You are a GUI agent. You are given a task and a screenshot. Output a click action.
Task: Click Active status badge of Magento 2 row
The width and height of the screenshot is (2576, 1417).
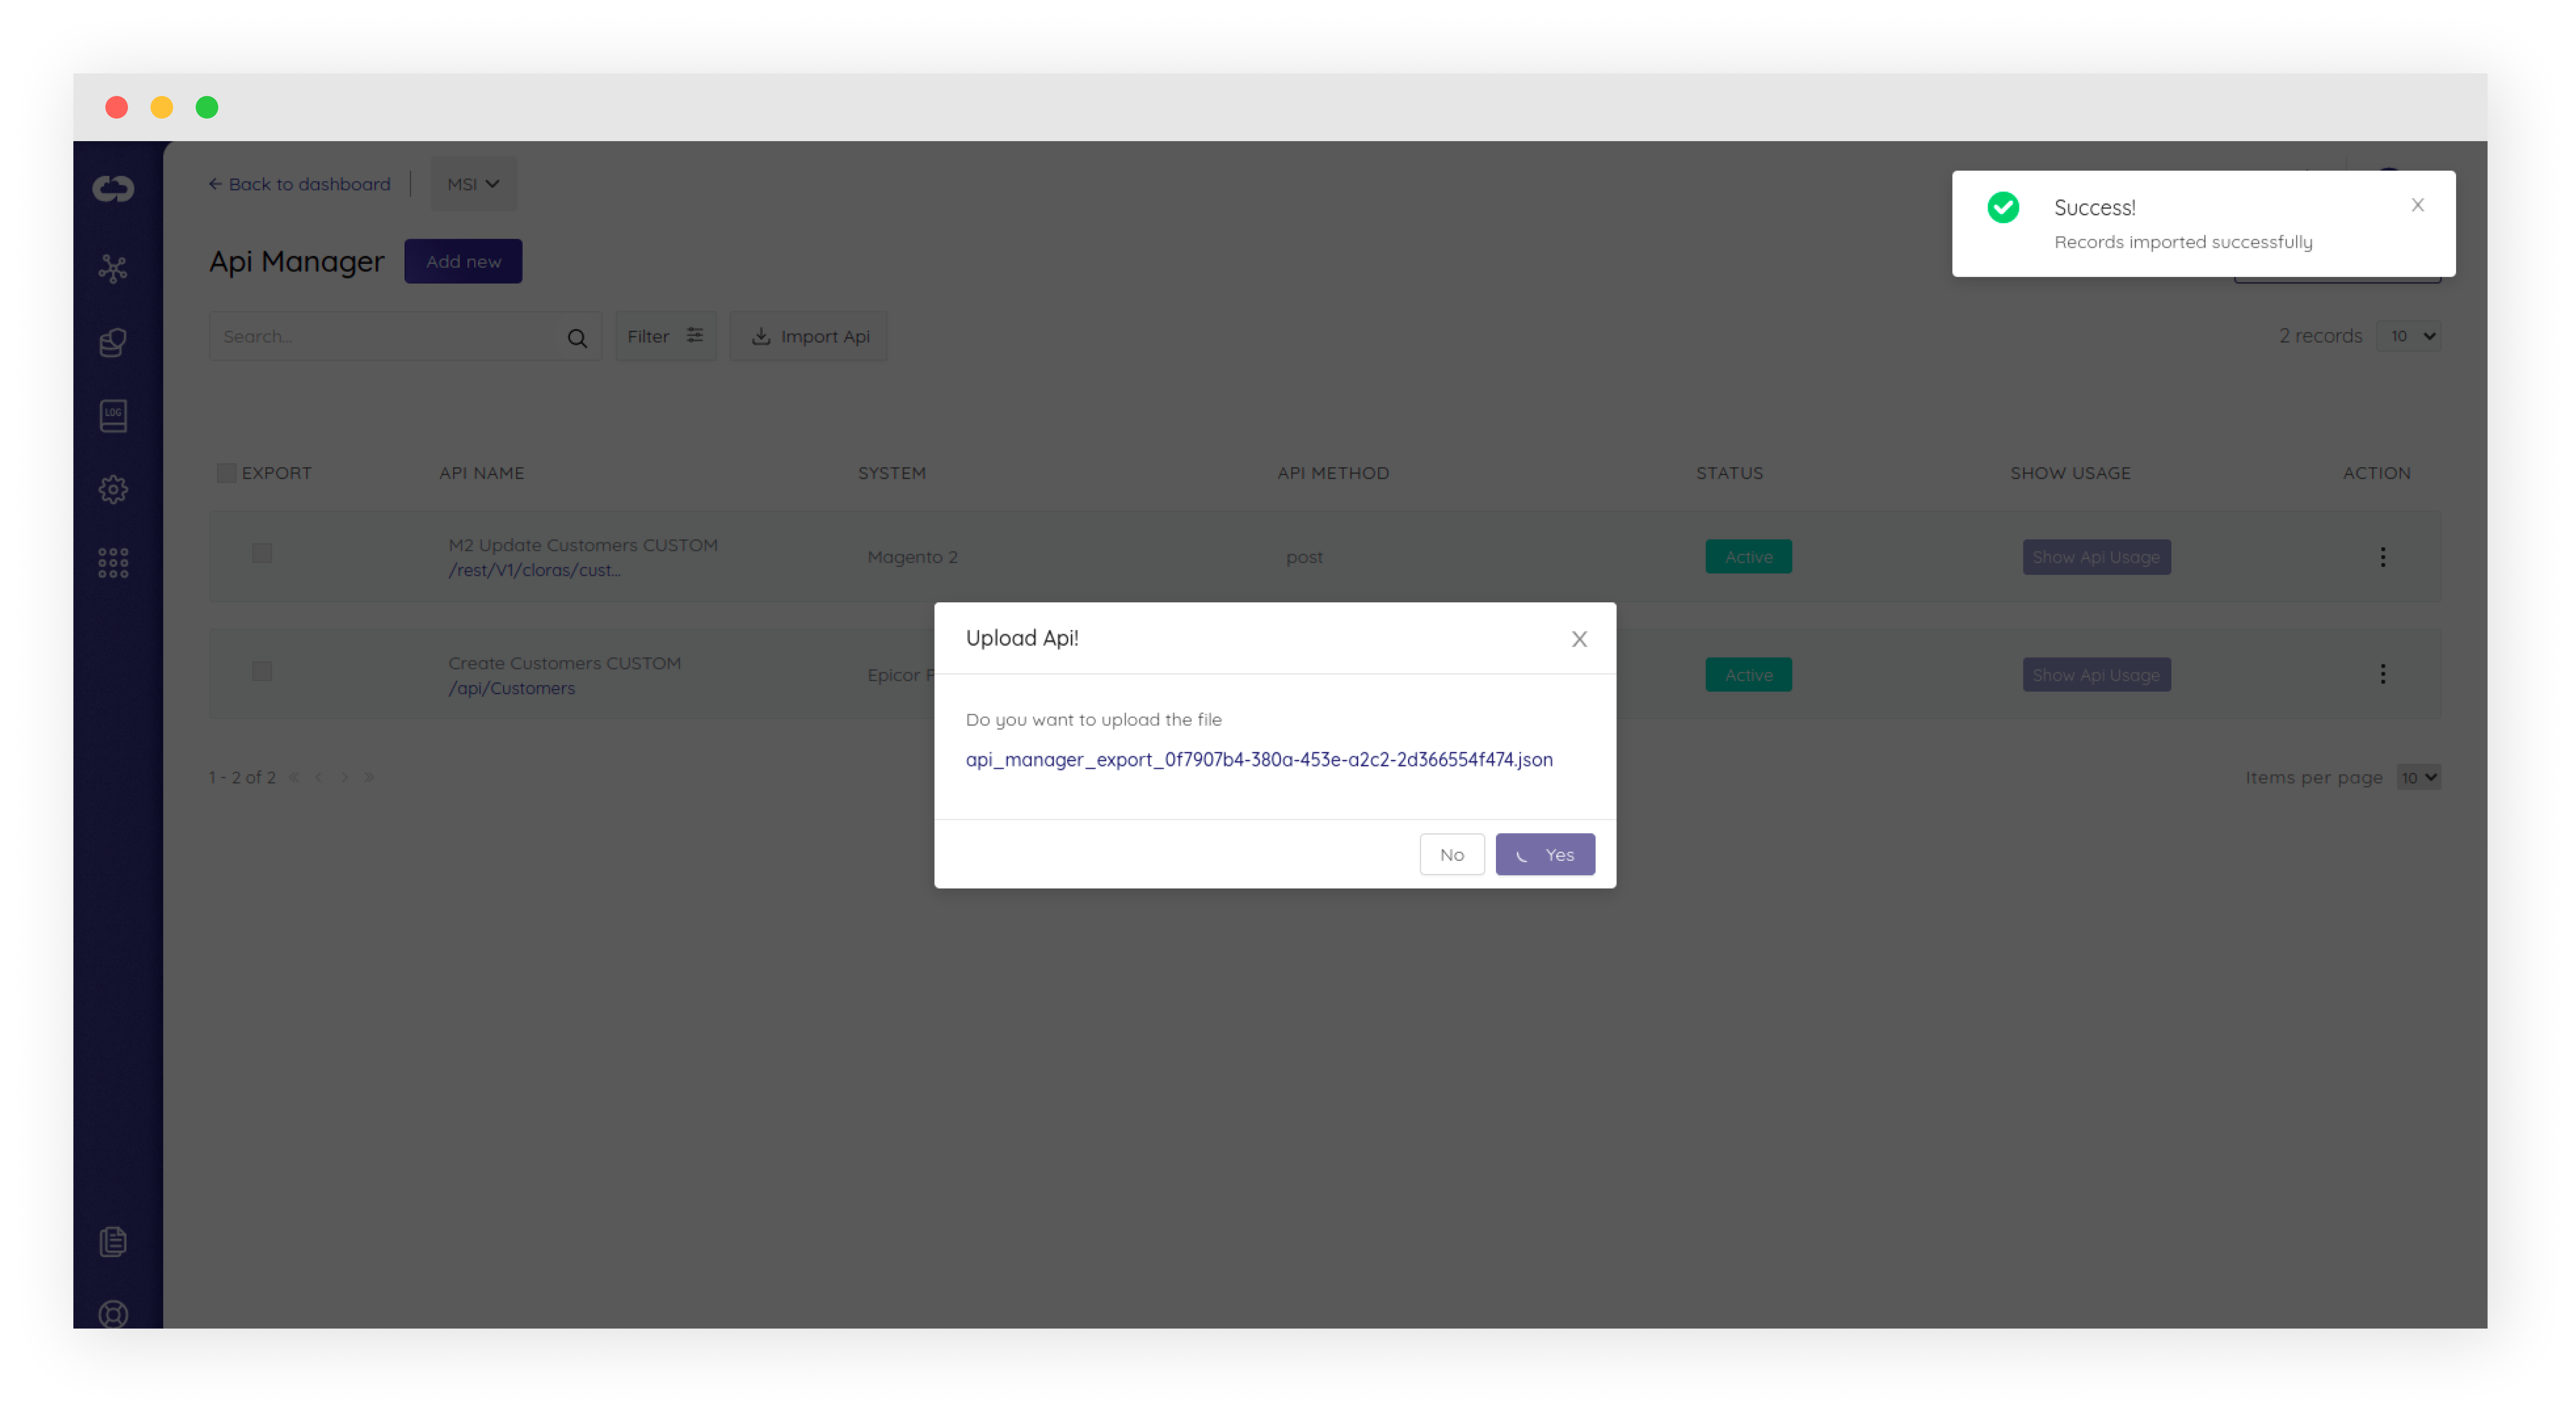pyautogui.click(x=1748, y=557)
